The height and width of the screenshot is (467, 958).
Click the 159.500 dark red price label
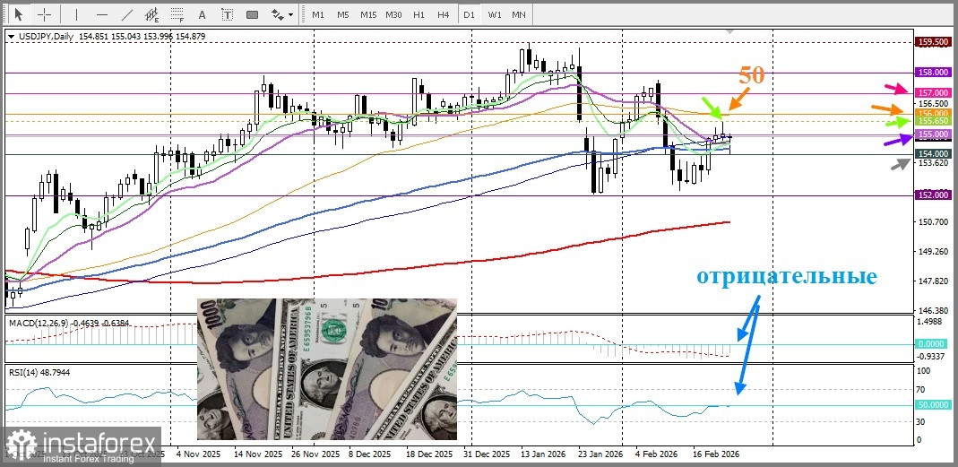coord(934,42)
